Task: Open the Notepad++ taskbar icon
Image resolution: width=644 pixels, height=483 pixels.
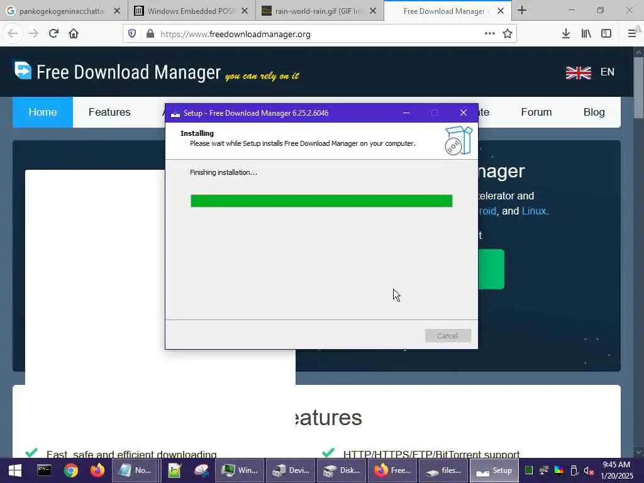Action: point(175,470)
